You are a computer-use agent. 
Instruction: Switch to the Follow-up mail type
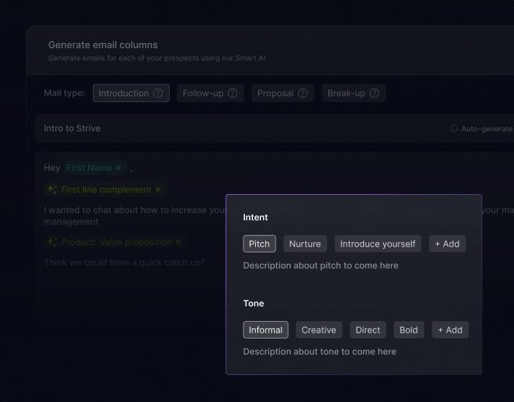click(203, 93)
